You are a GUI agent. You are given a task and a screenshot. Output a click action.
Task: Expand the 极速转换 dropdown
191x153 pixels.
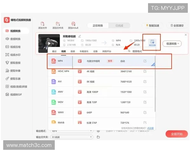(172, 44)
